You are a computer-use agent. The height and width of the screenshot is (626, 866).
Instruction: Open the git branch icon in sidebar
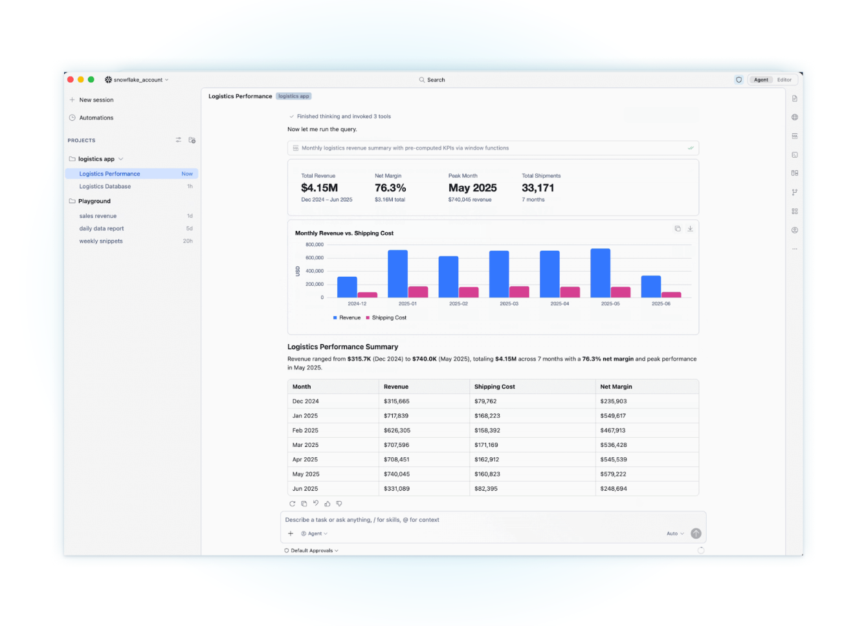coord(794,192)
